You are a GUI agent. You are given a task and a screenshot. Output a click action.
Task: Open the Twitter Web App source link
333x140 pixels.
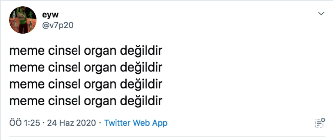(136, 123)
